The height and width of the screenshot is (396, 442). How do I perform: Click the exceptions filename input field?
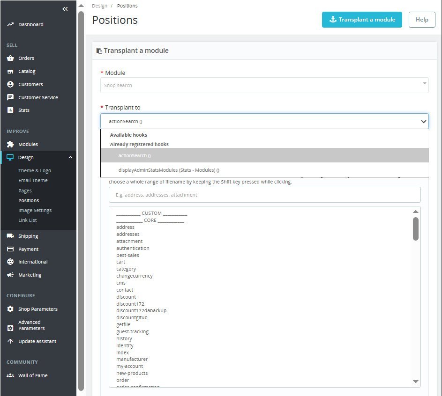pyautogui.click(x=264, y=195)
